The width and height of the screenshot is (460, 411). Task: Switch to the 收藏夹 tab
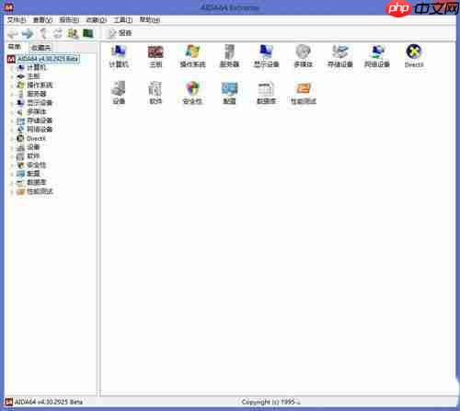pos(40,48)
